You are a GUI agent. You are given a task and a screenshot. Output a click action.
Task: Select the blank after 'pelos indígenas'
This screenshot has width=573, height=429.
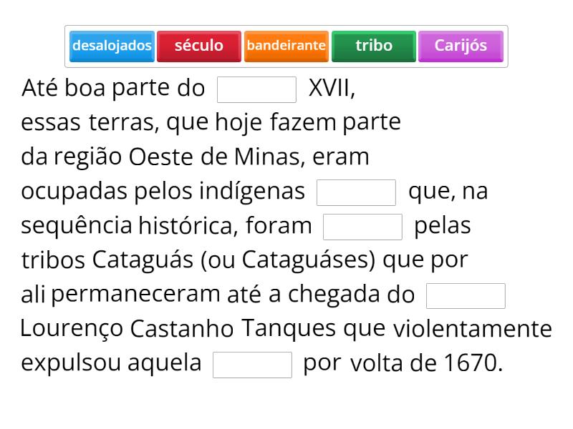(356, 192)
